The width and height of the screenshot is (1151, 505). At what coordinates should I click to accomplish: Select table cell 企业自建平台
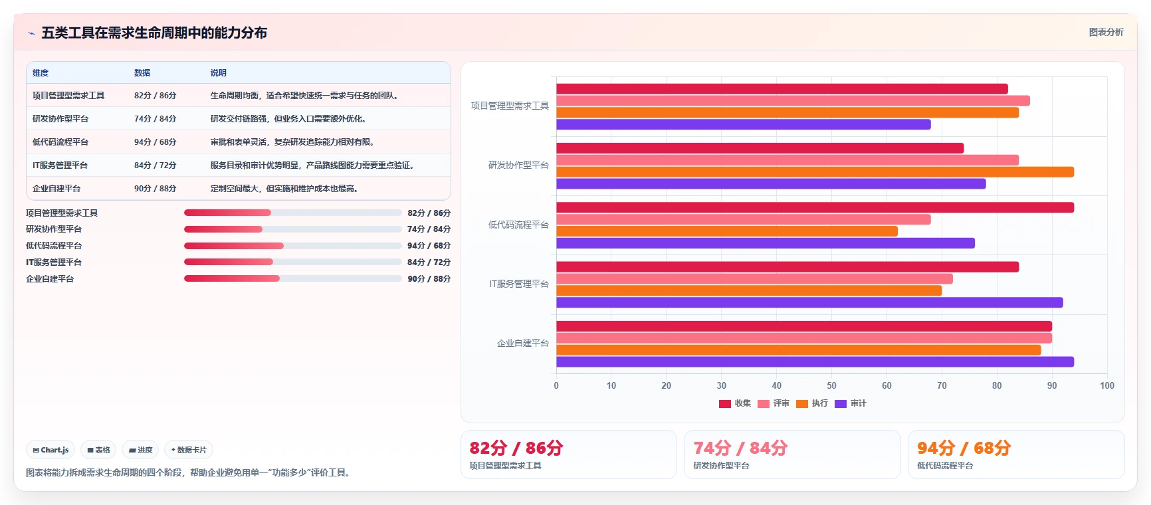coord(56,189)
